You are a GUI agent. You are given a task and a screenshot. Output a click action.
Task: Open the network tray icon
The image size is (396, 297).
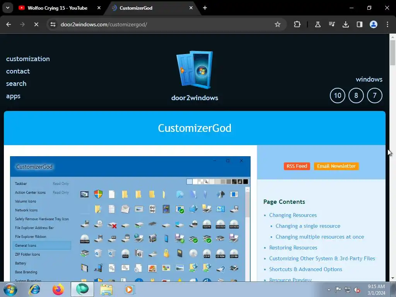click(x=348, y=290)
